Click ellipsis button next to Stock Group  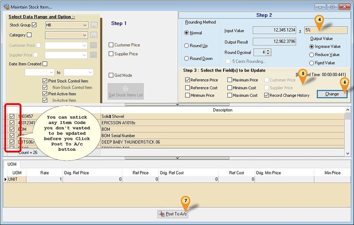tap(94, 25)
